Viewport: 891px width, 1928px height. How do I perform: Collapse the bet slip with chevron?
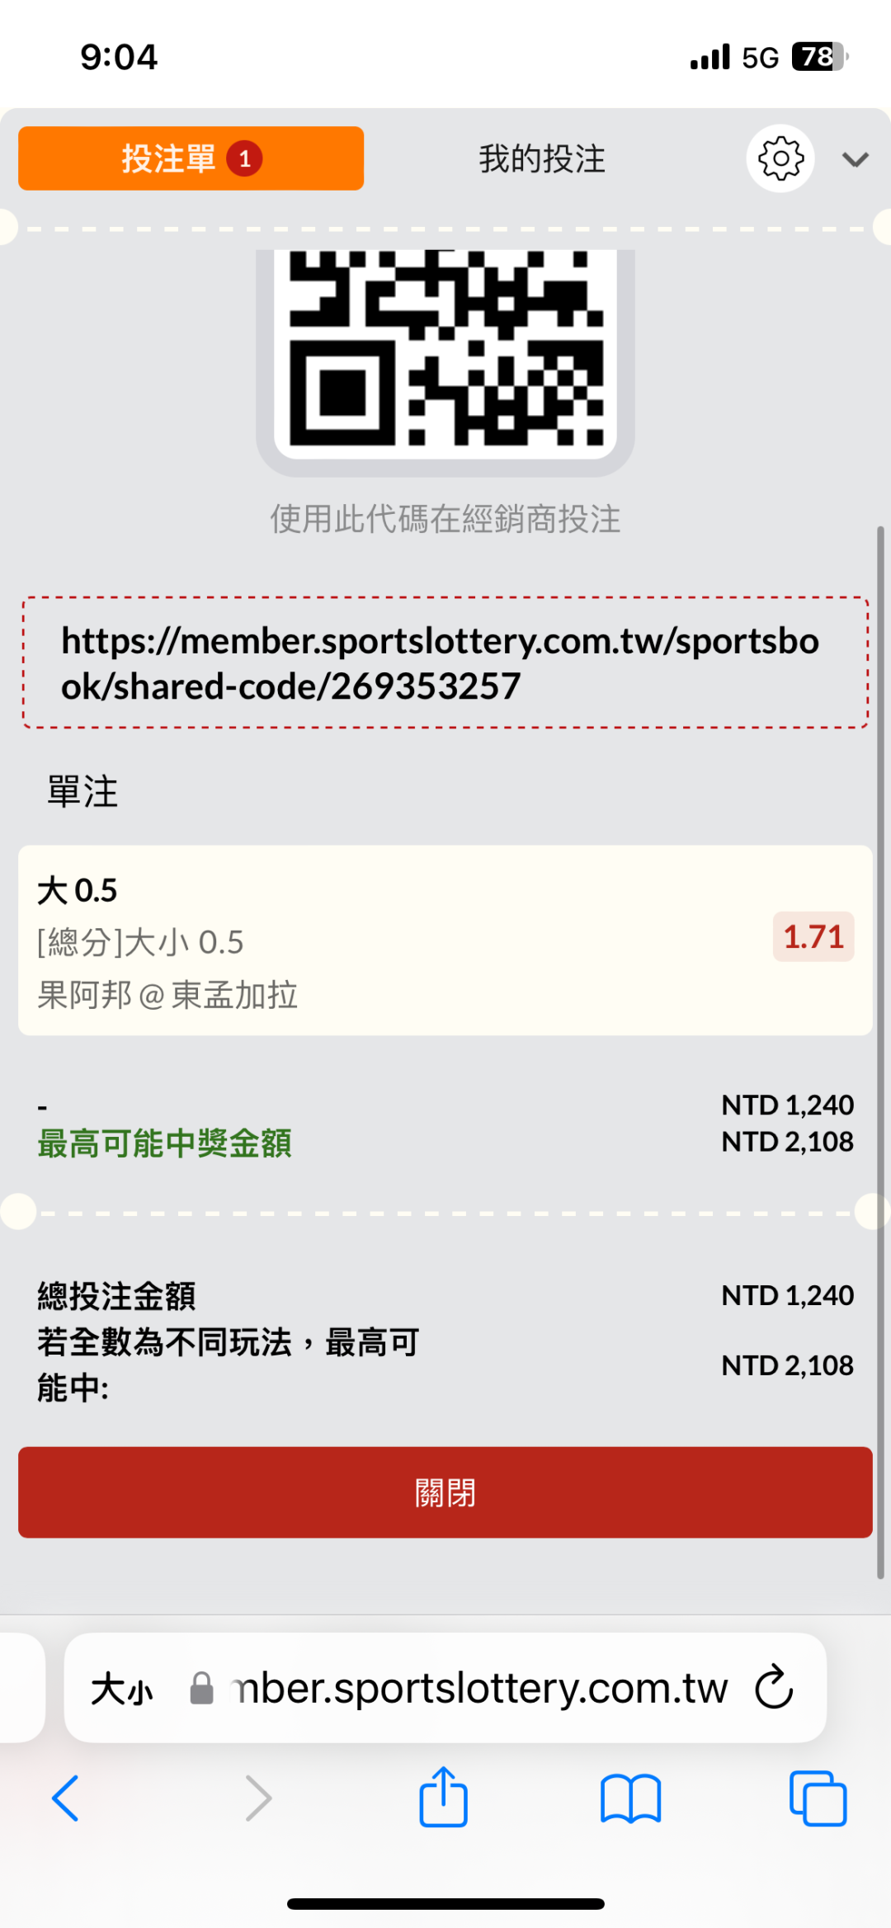click(856, 159)
